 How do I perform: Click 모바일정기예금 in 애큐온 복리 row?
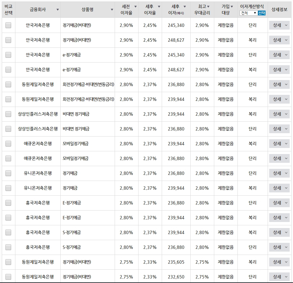tap(75, 144)
